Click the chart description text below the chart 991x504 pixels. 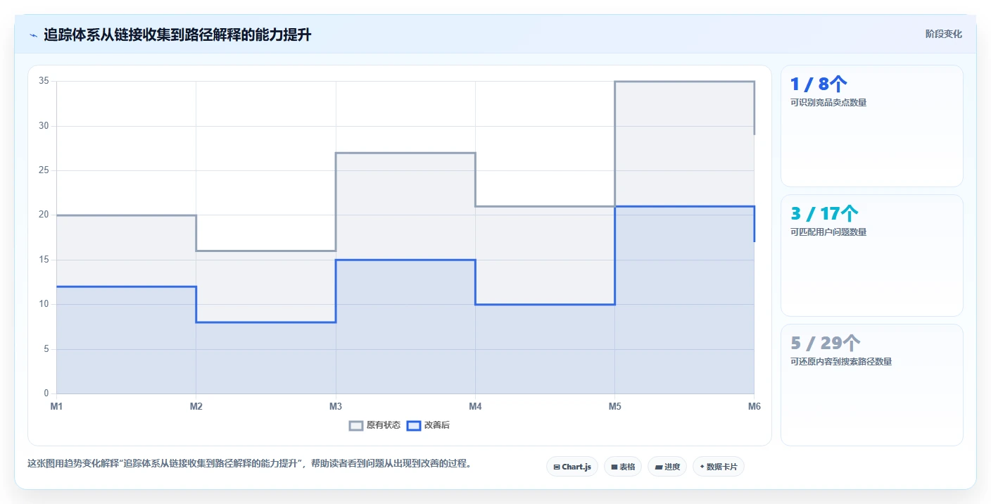tap(249, 464)
